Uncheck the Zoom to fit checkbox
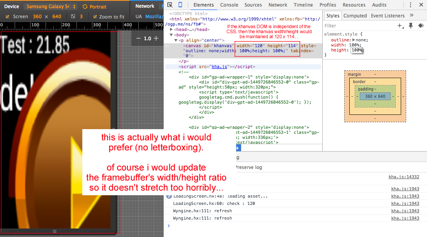This screenshot has height=237, width=427. [x=95, y=17]
